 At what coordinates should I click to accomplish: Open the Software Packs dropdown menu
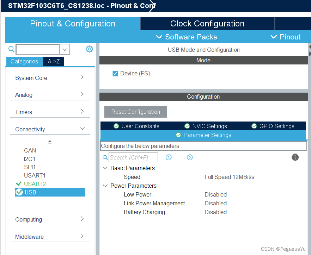[x=187, y=37]
